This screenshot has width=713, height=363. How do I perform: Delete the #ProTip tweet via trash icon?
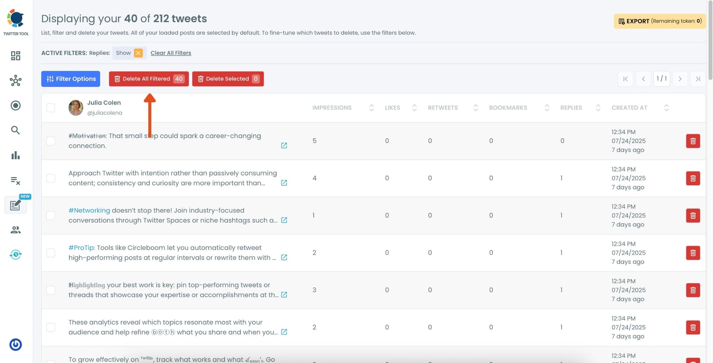(x=693, y=253)
